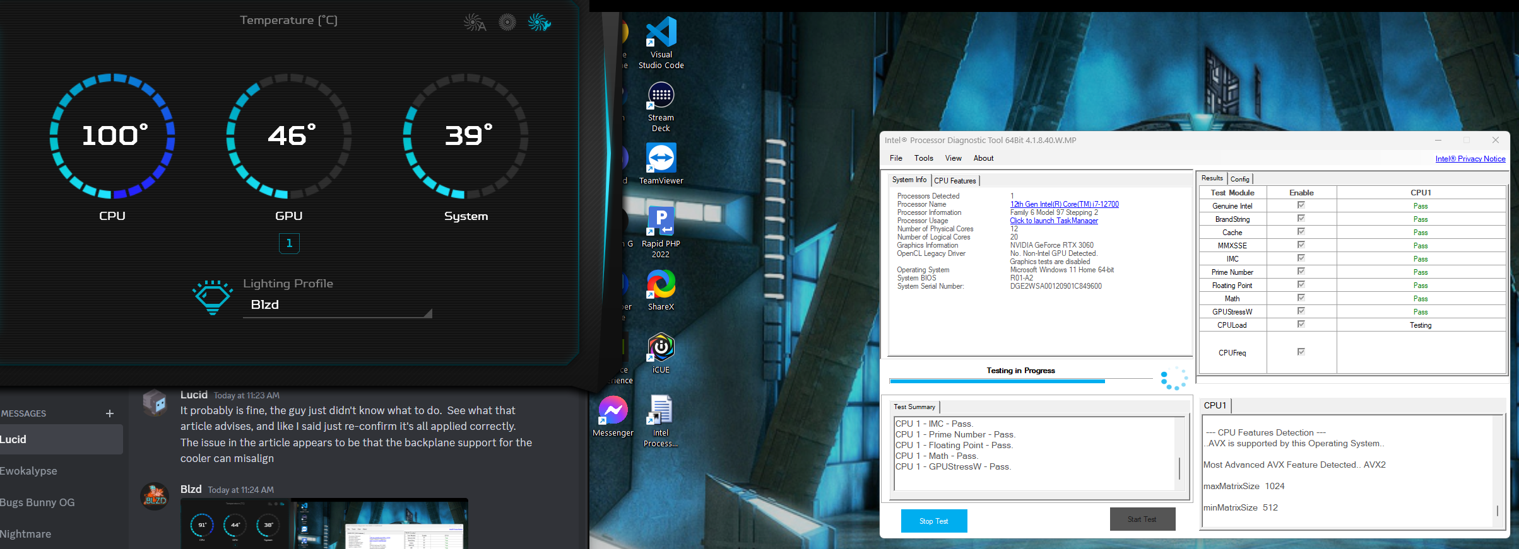The height and width of the screenshot is (549, 1519).
Task: Open Rapid PHP 2022 shortcut
Action: pyautogui.click(x=661, y=222)
